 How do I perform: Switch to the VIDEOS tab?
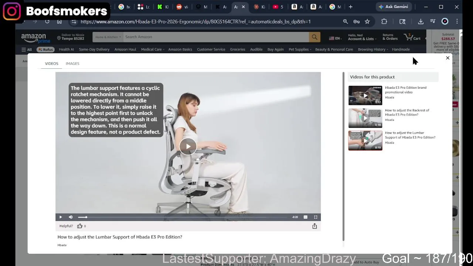click(x=52, y=64)
